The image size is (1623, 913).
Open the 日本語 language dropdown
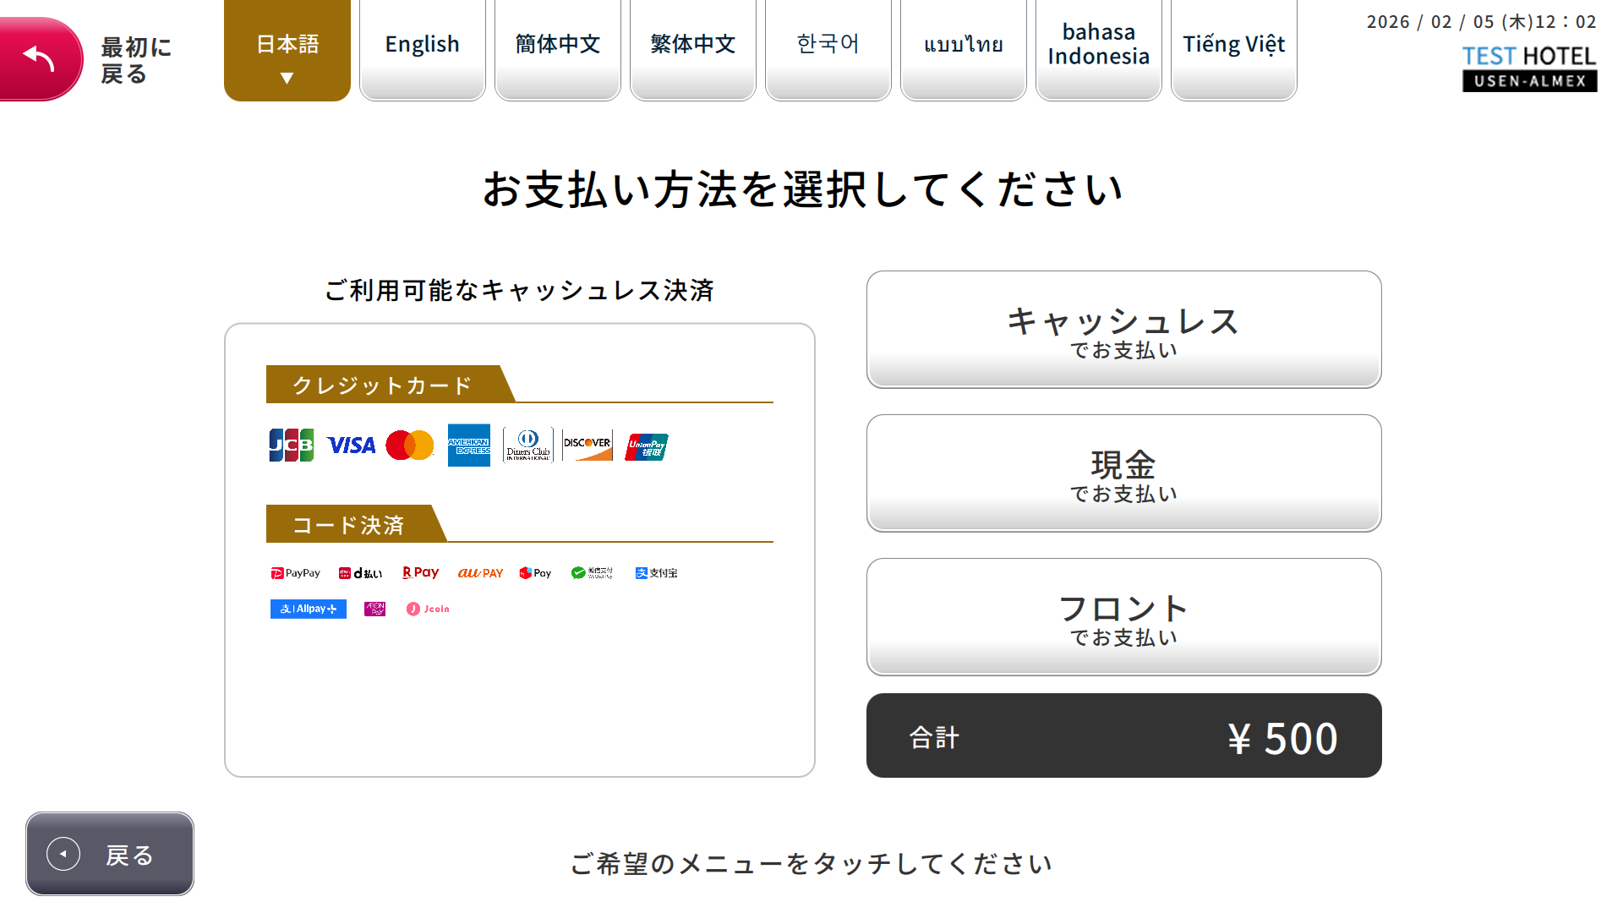[287, 51]
